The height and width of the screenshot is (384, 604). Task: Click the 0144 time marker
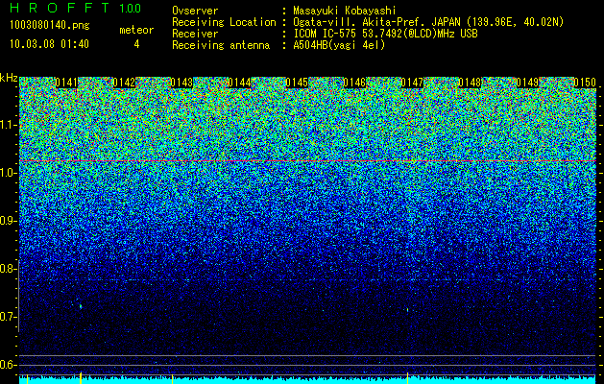239,83
